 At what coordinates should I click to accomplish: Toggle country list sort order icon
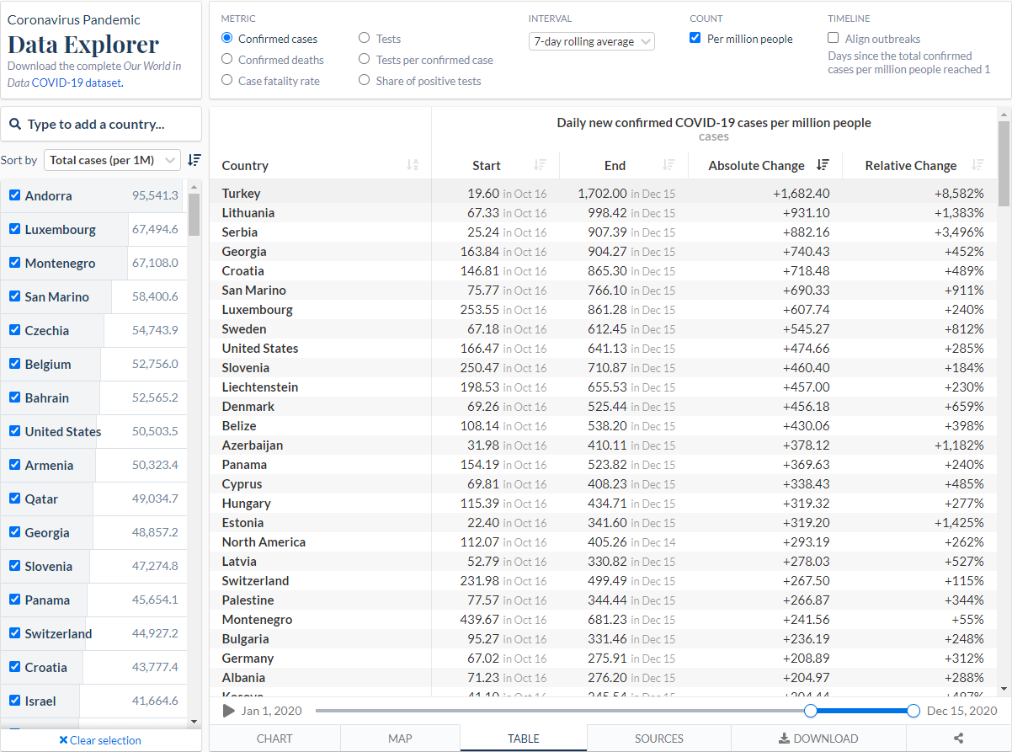[194, 160]
